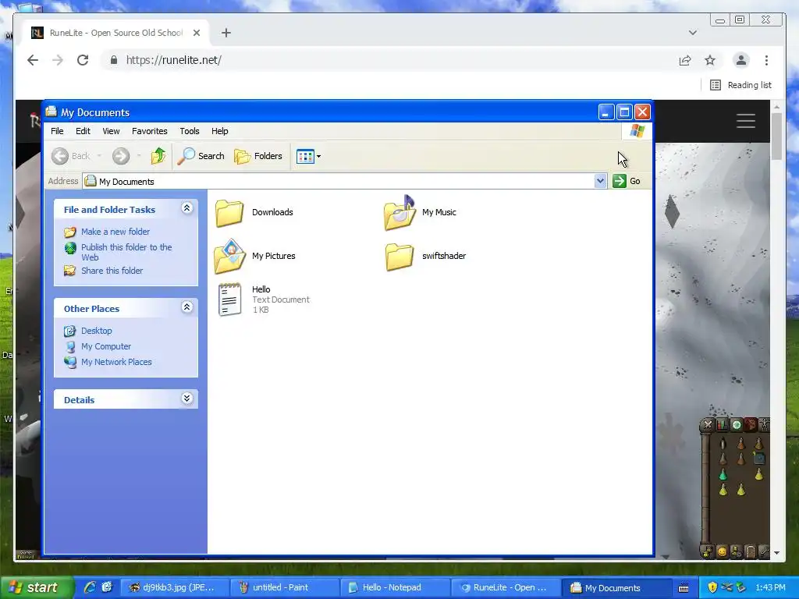
Task: Select the RuneLite browser tab
Action: pos(115,33)
